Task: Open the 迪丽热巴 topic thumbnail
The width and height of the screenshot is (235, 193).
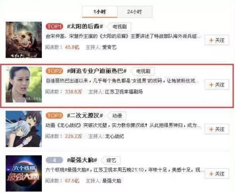Action: point(24,84)
